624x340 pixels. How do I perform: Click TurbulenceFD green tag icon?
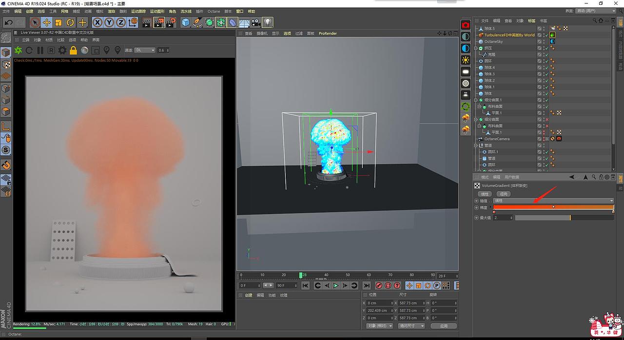552,35
